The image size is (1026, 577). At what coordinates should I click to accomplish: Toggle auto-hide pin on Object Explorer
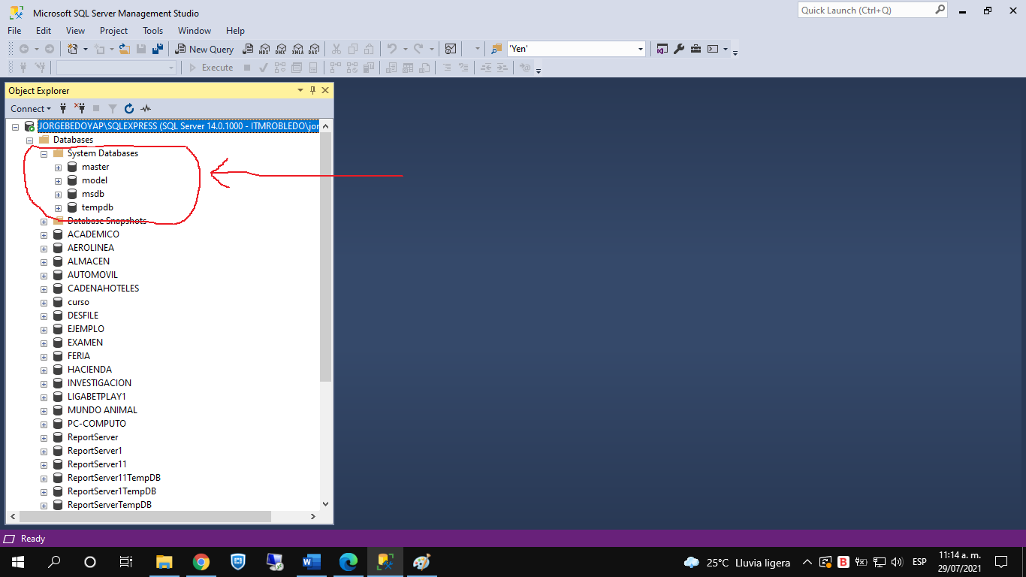coord(313,90)
